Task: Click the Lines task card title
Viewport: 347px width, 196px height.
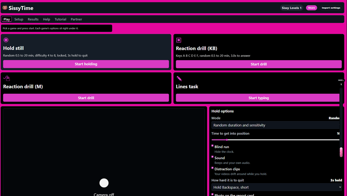Action: pos(187,86)
